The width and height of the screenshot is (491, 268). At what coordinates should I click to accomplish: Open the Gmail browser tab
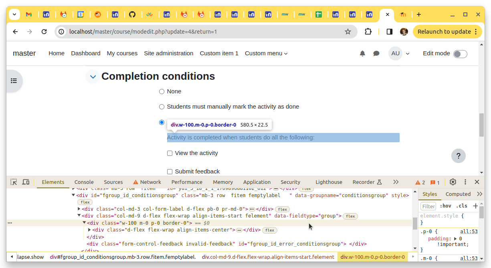(x=29, y=14)
